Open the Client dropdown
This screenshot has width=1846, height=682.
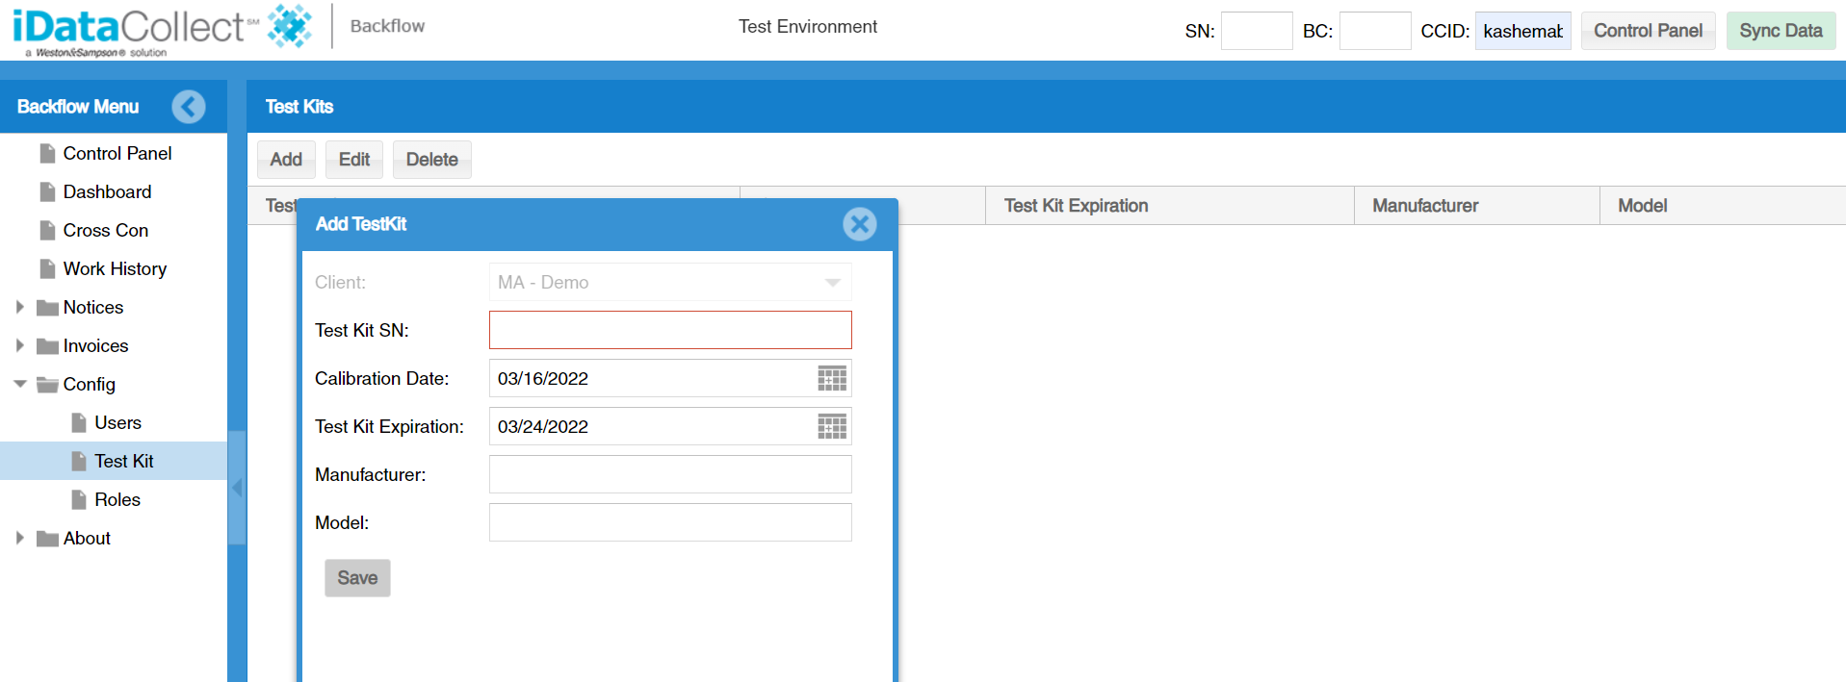coord(670,282)
